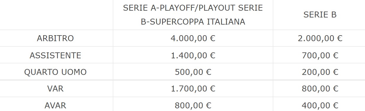Select the 1.700,00 € VAR cell
Viewport: 365px width, 111px height.
click(193, 89)
